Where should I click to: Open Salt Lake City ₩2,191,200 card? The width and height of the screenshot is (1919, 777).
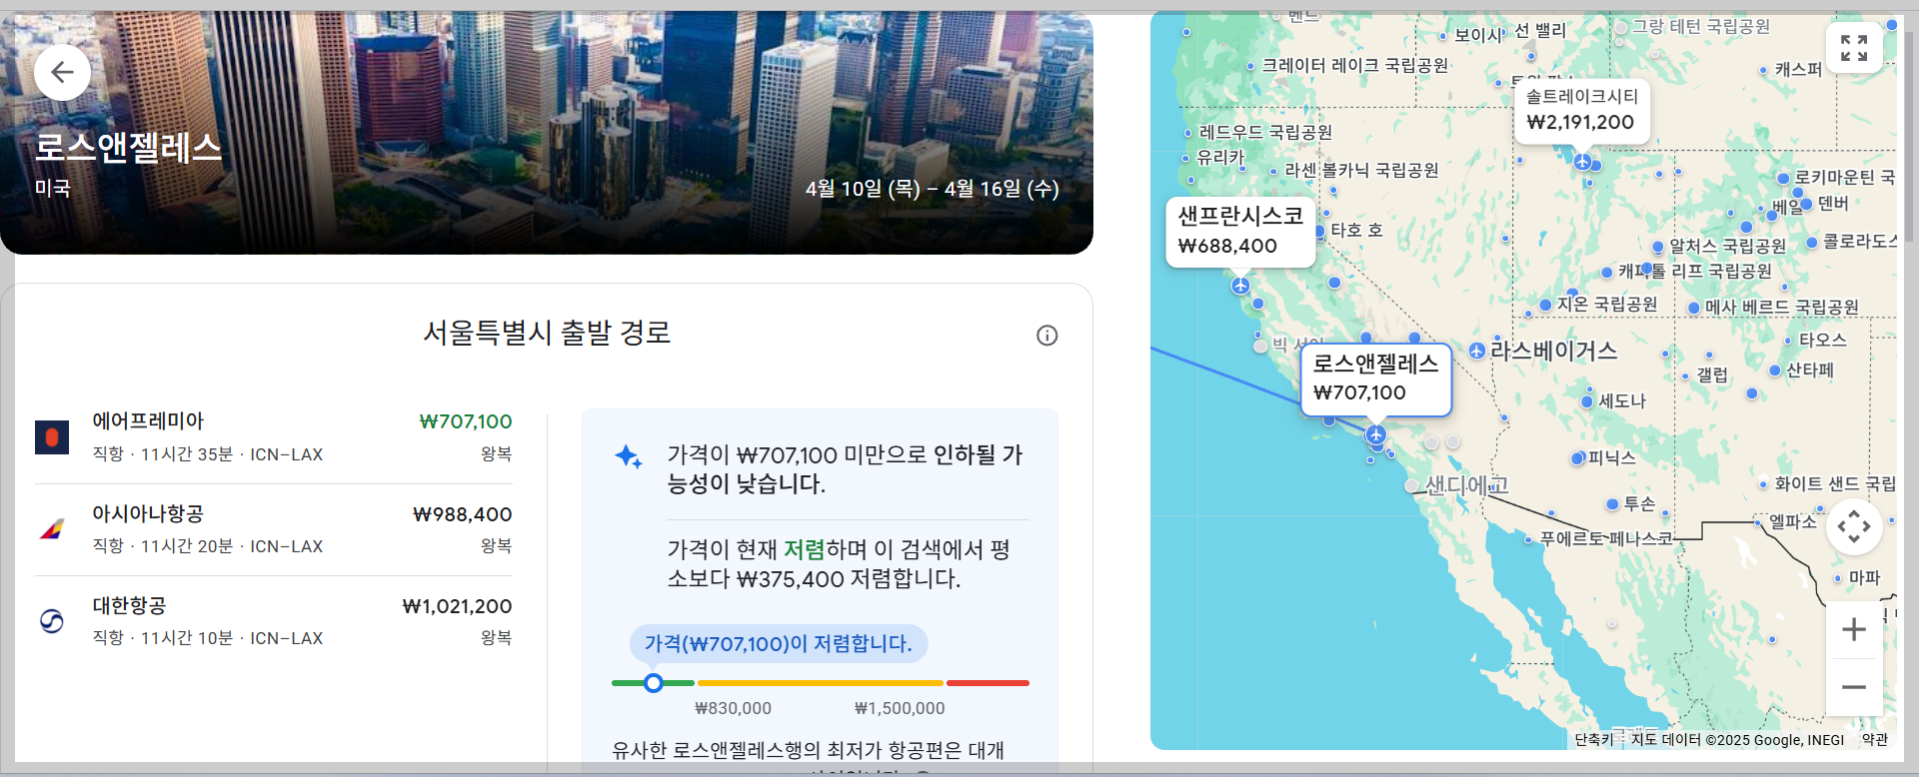coord(1581,110)
